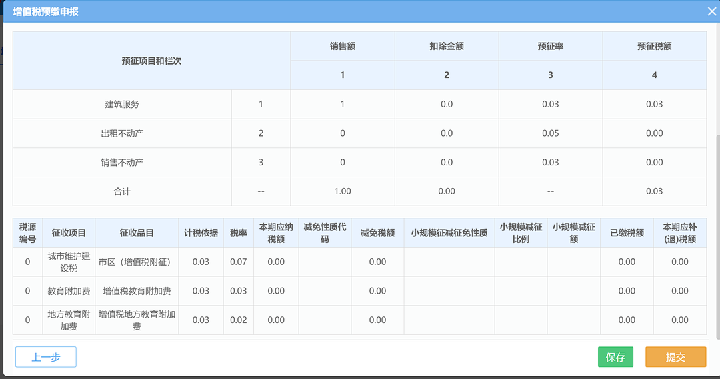Click 地方教育附加费 减免性质代码 cell

pyautogui.click(x=325, y=320)
